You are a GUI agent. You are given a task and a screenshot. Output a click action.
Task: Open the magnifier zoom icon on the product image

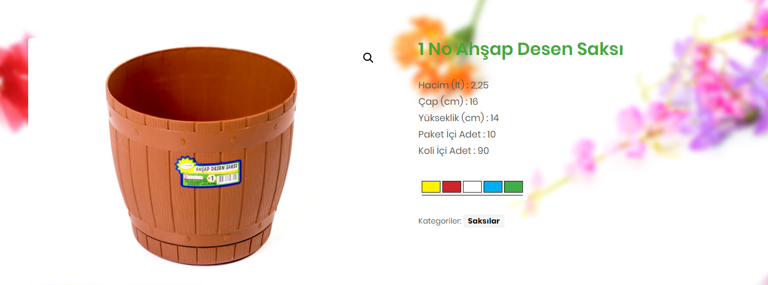tap(368, 57)
